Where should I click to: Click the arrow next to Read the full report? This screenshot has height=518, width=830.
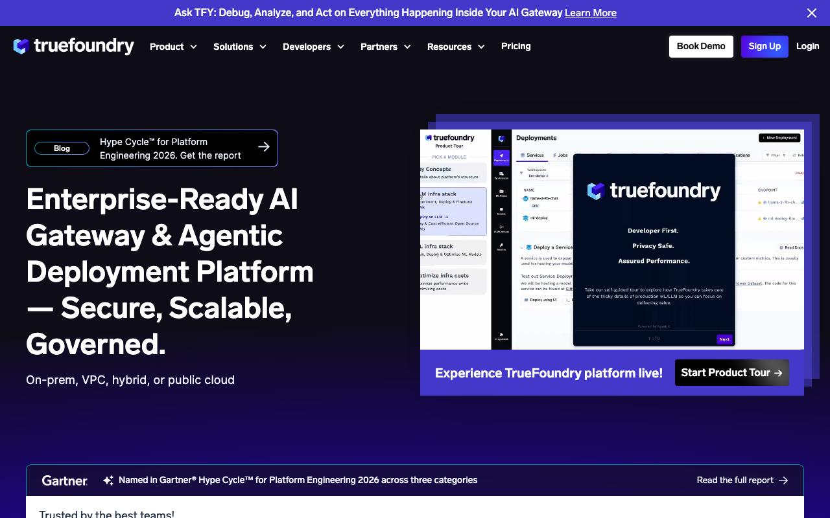(783, 480)
